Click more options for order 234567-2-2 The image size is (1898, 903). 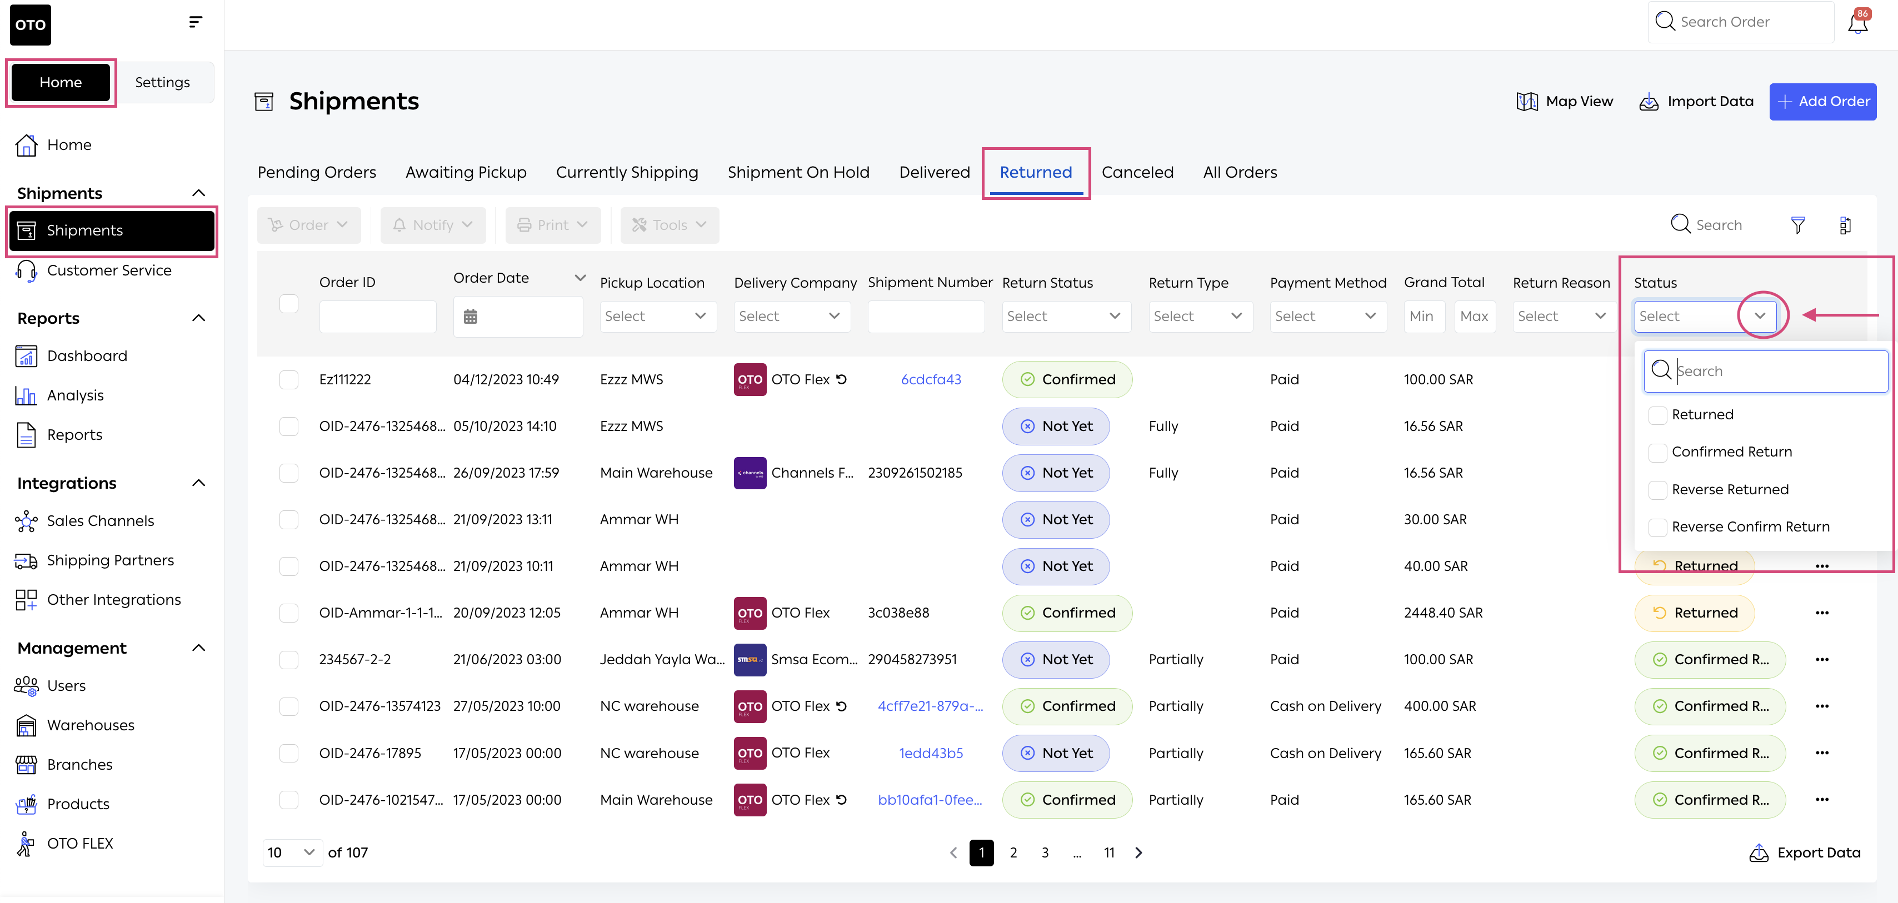pos(1822,660)
